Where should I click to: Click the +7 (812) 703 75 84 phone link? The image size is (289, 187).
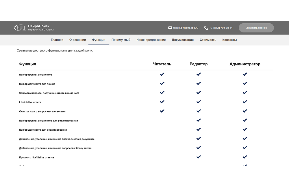click(221, 28)
